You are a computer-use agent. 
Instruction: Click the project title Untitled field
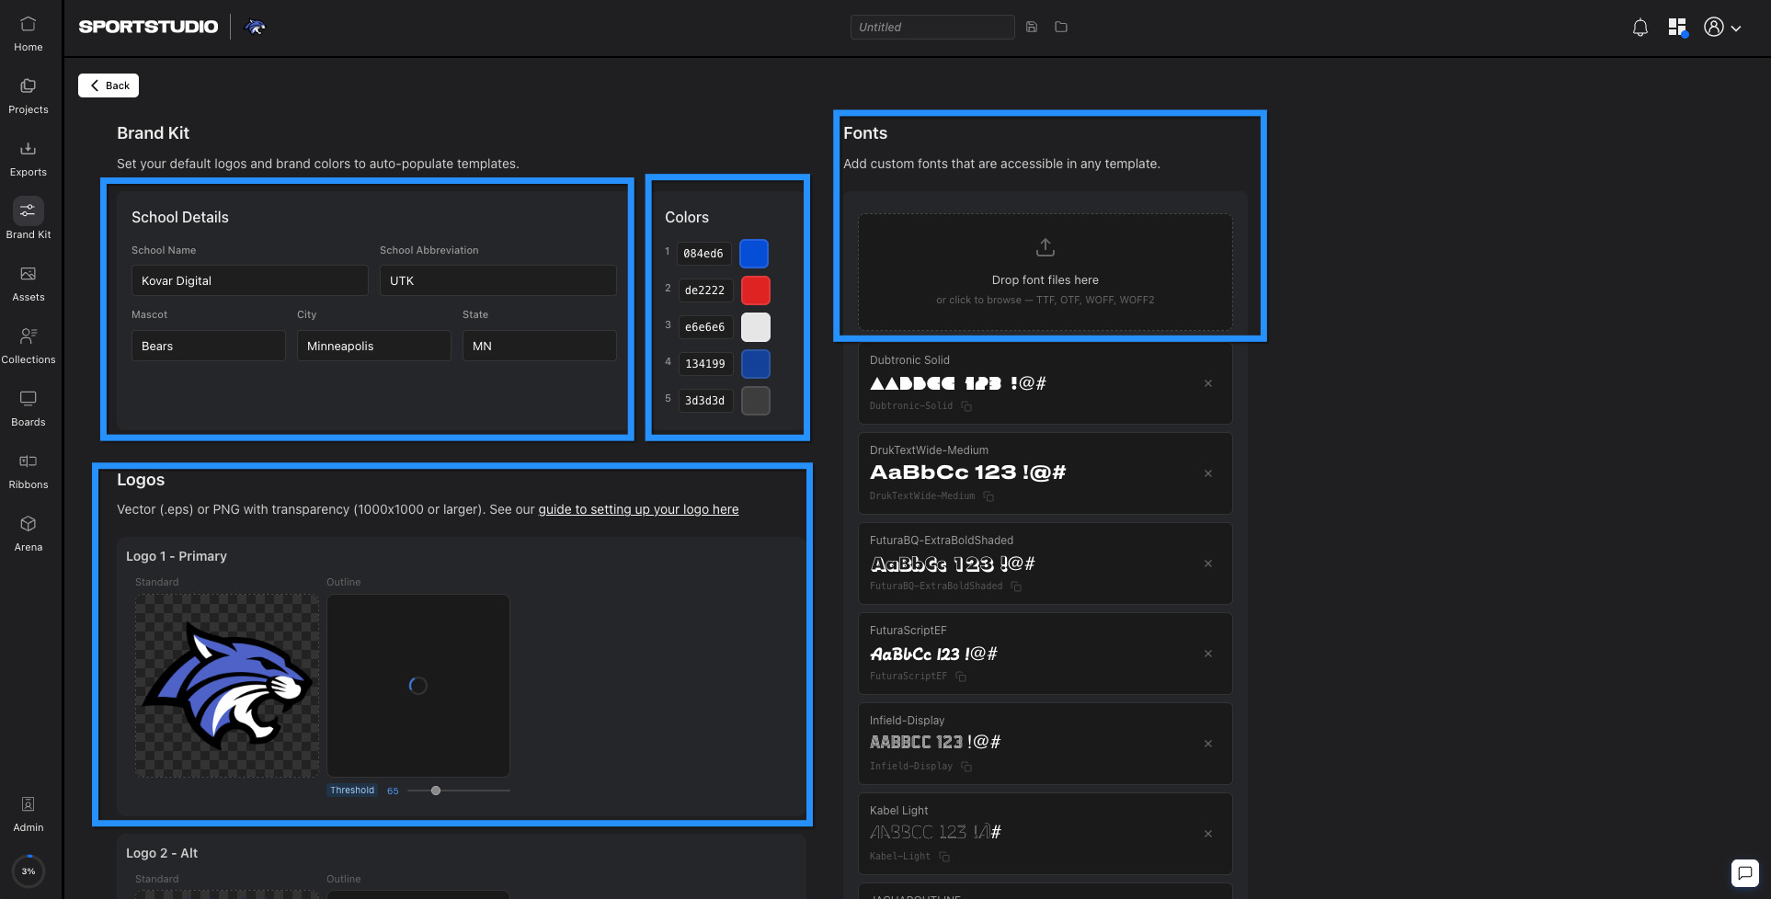pos(931,27)
